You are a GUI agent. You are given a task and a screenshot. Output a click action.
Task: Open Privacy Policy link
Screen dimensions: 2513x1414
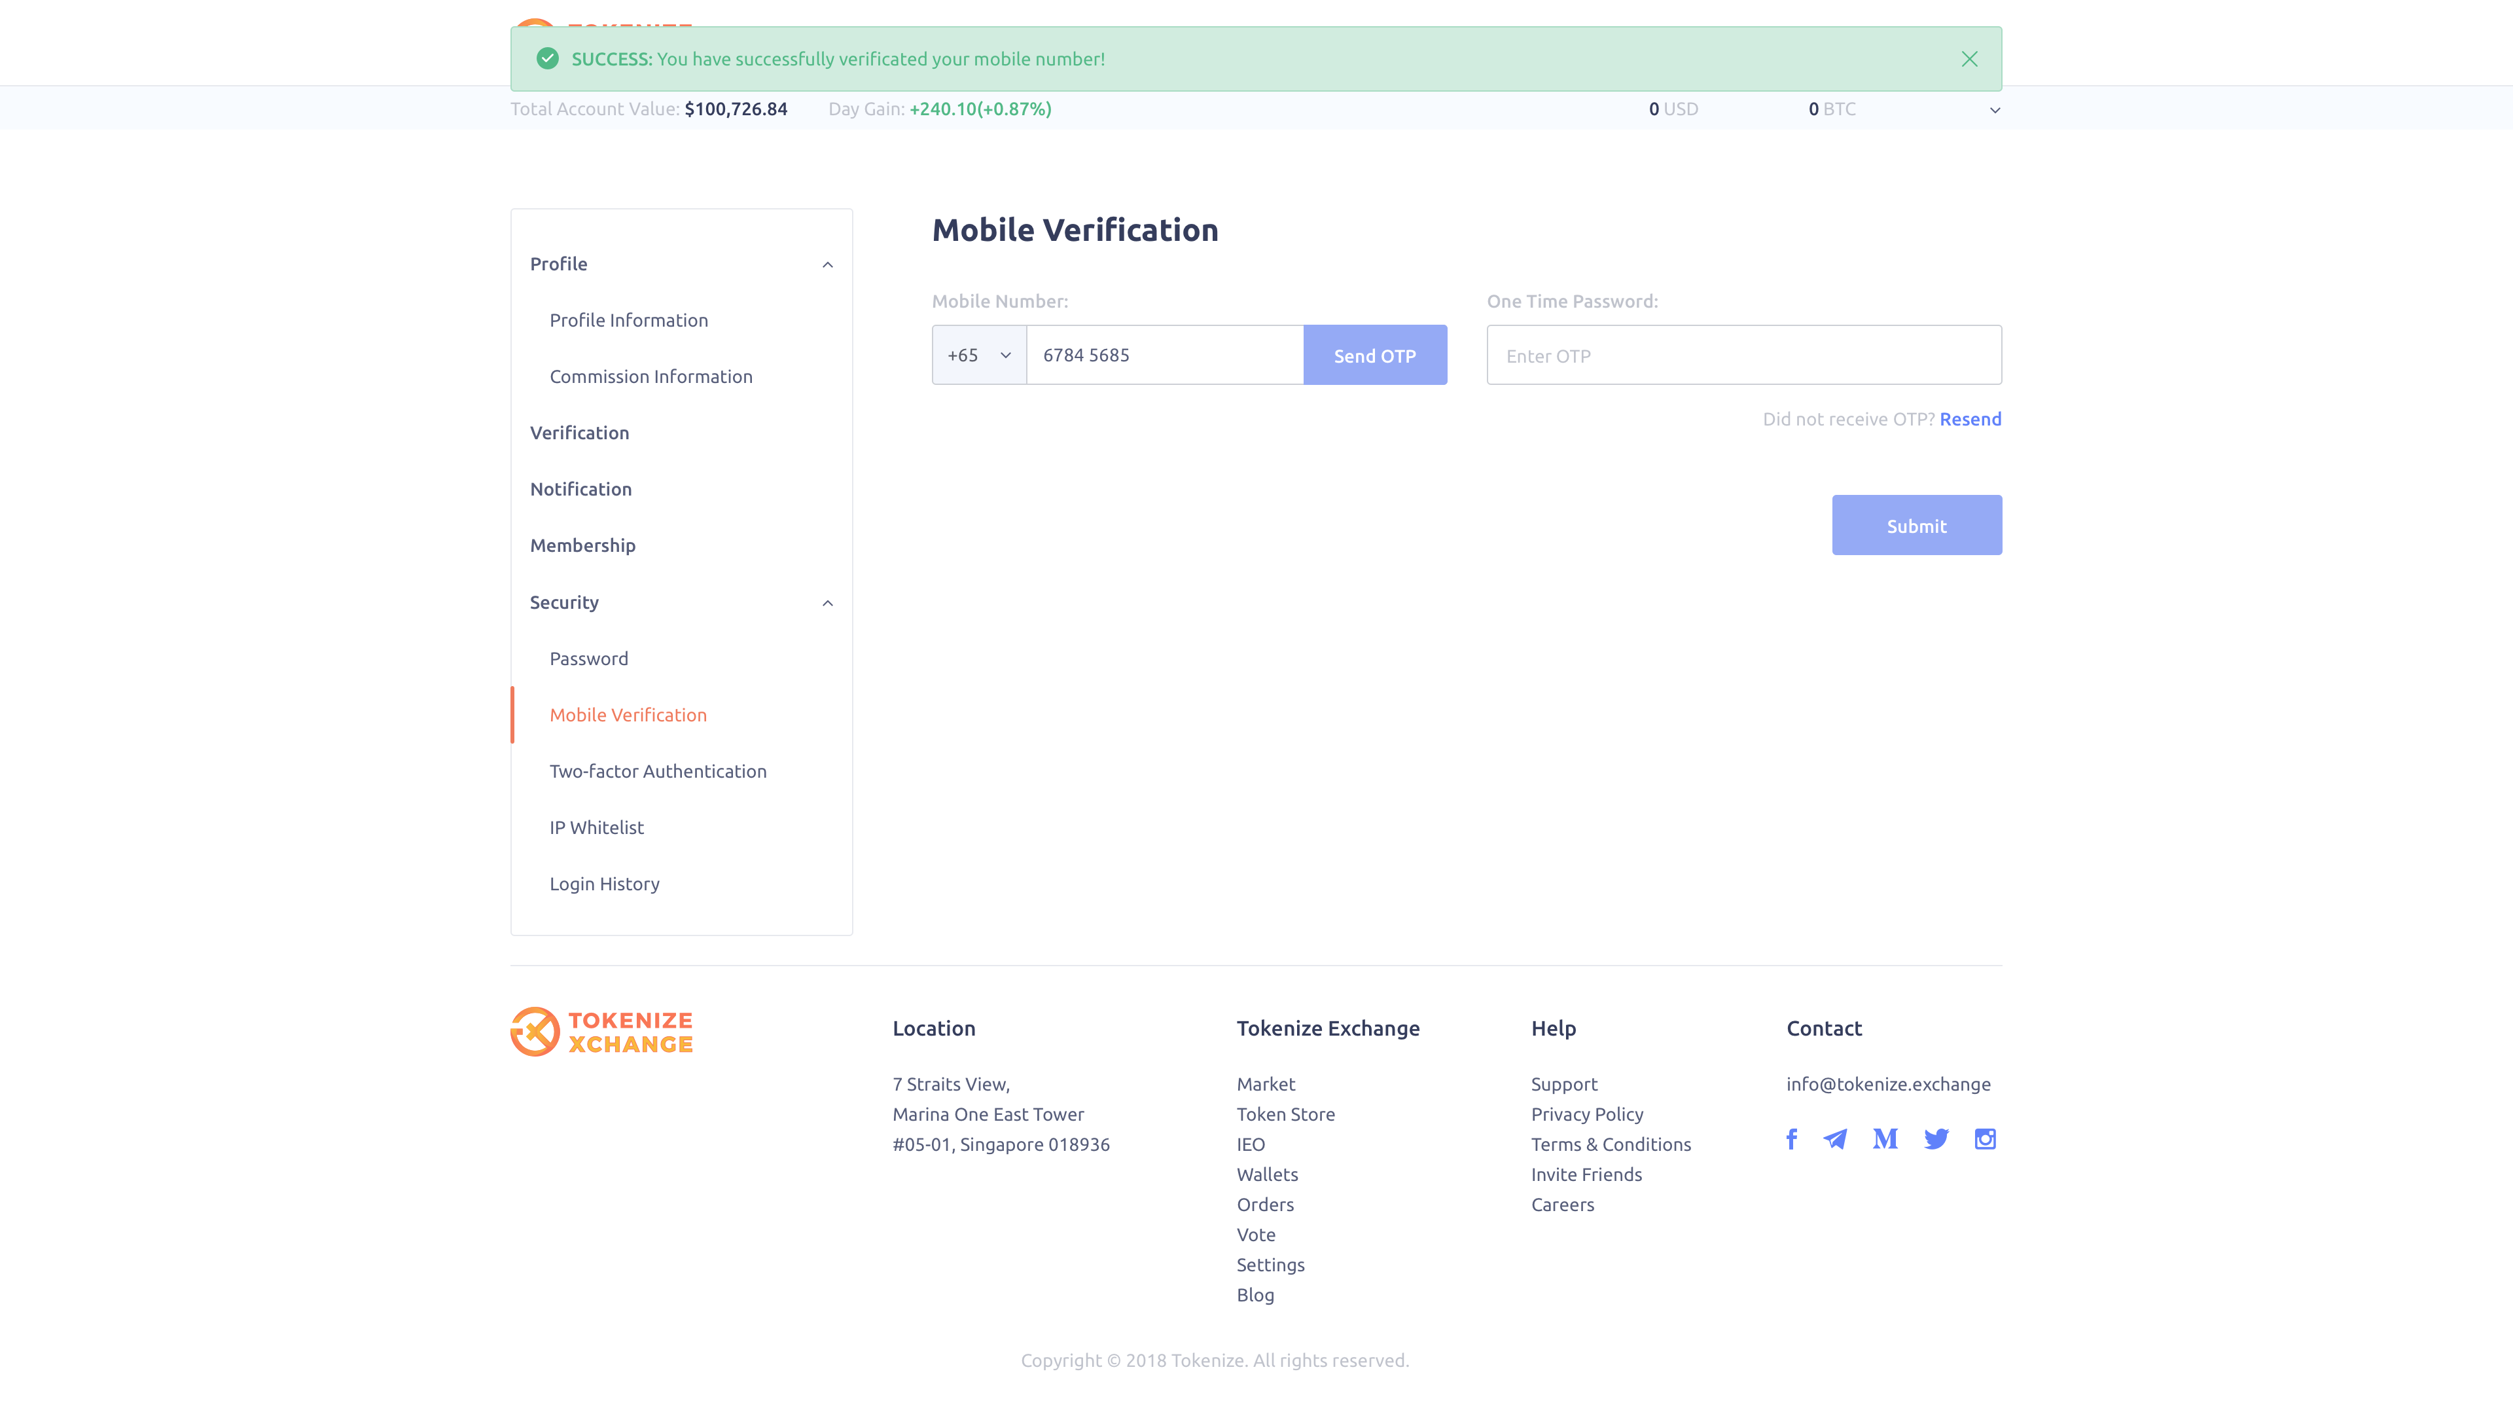pyautogui.click(x=1586, y=1114)
